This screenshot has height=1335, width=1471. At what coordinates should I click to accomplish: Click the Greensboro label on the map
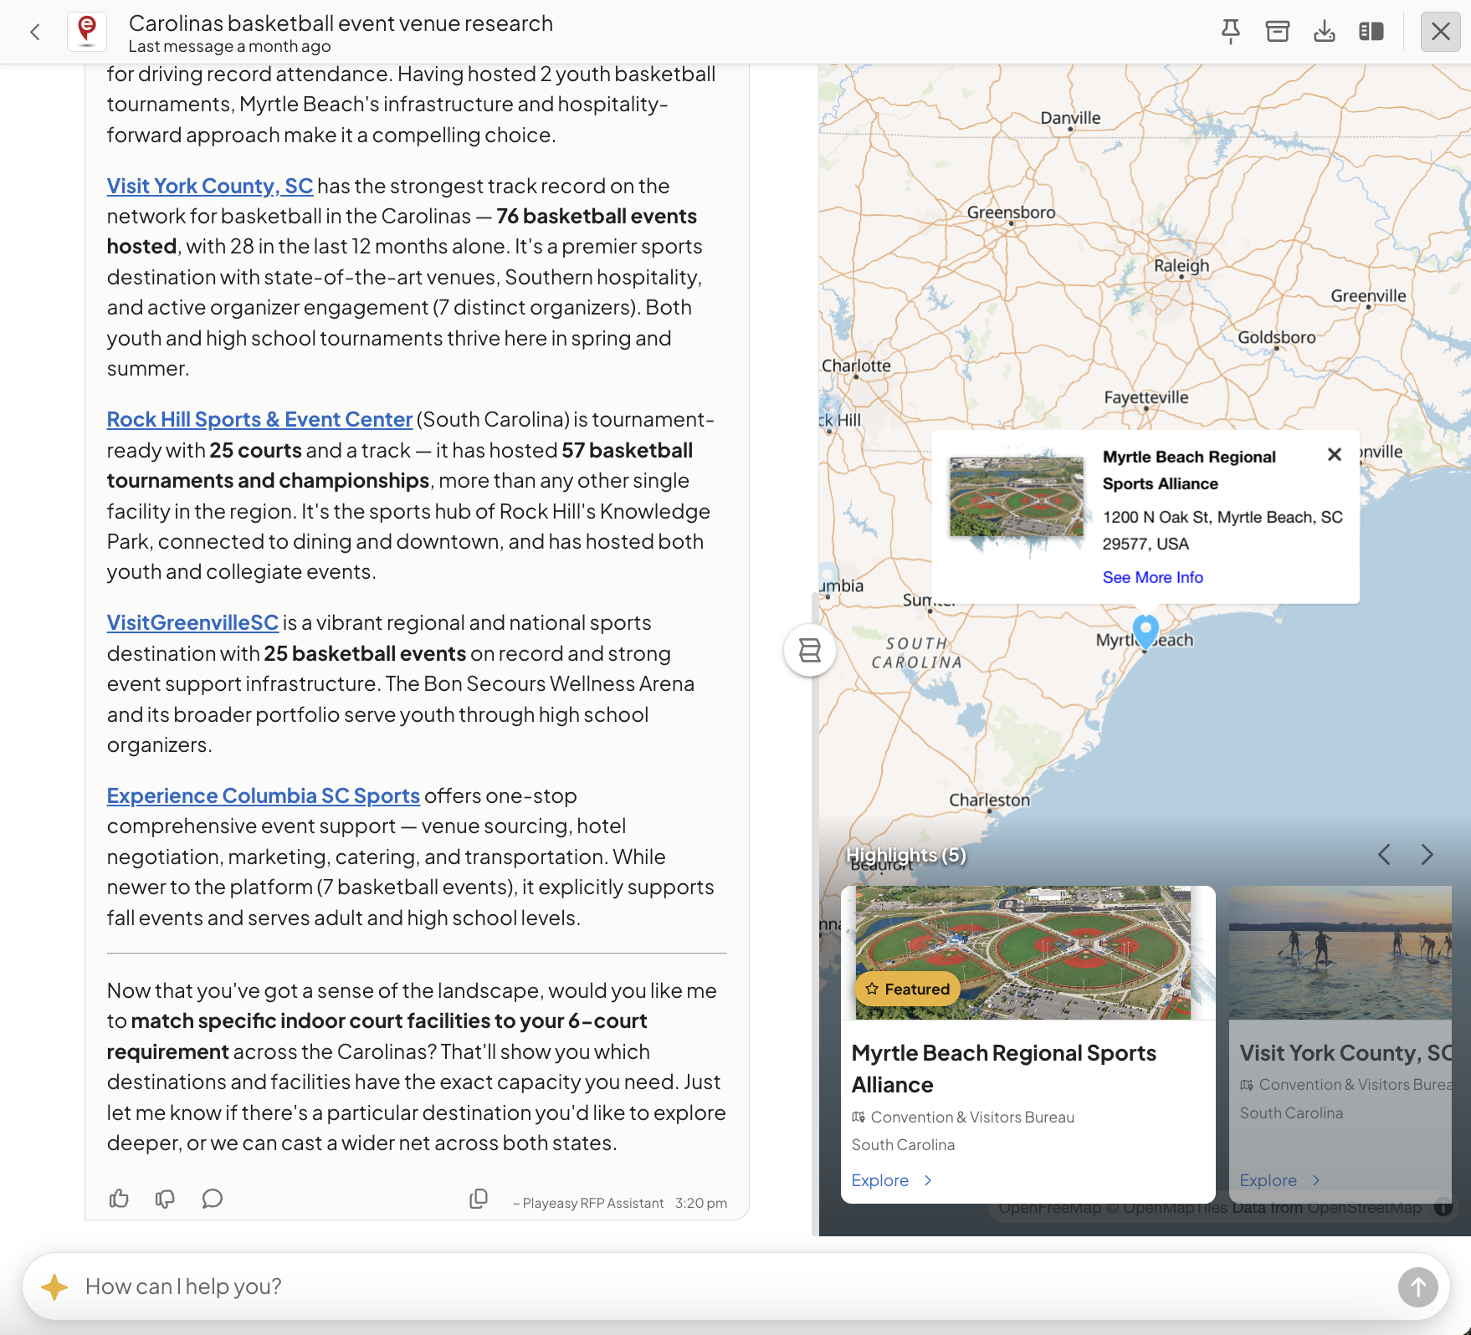[x=1012, y=212]
